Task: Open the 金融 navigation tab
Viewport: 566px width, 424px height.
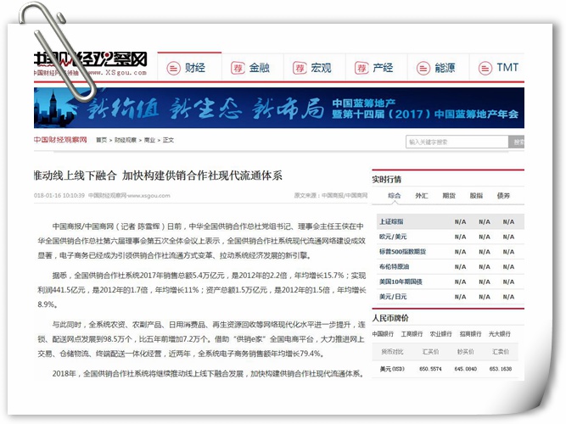Action: 253,67
